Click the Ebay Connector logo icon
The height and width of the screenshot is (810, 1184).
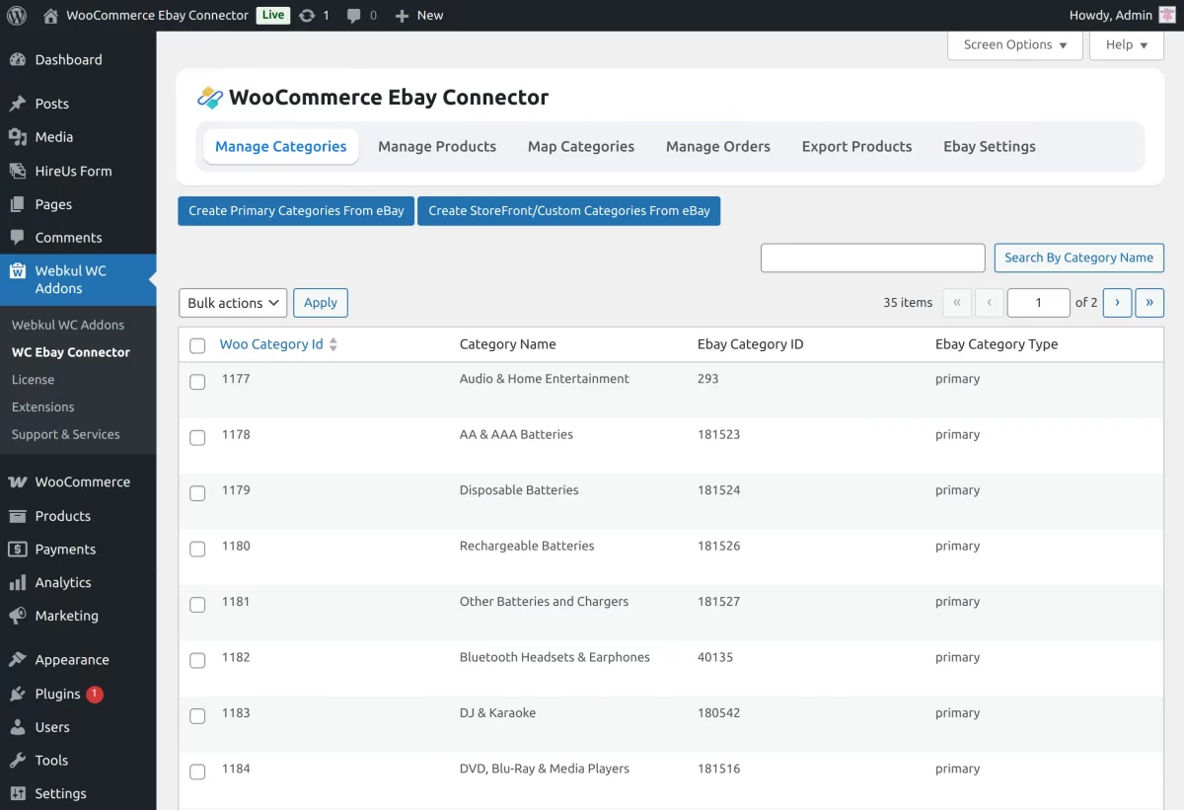[210, 98]
